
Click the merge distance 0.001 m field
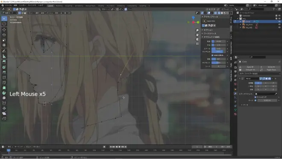pos(267,100)
